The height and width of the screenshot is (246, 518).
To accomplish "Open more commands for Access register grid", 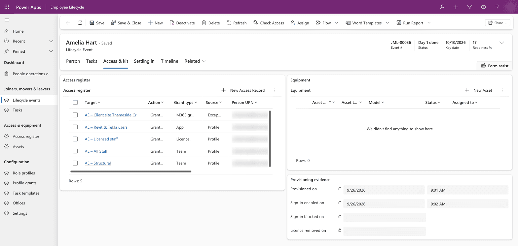I will tap(275, 90).
